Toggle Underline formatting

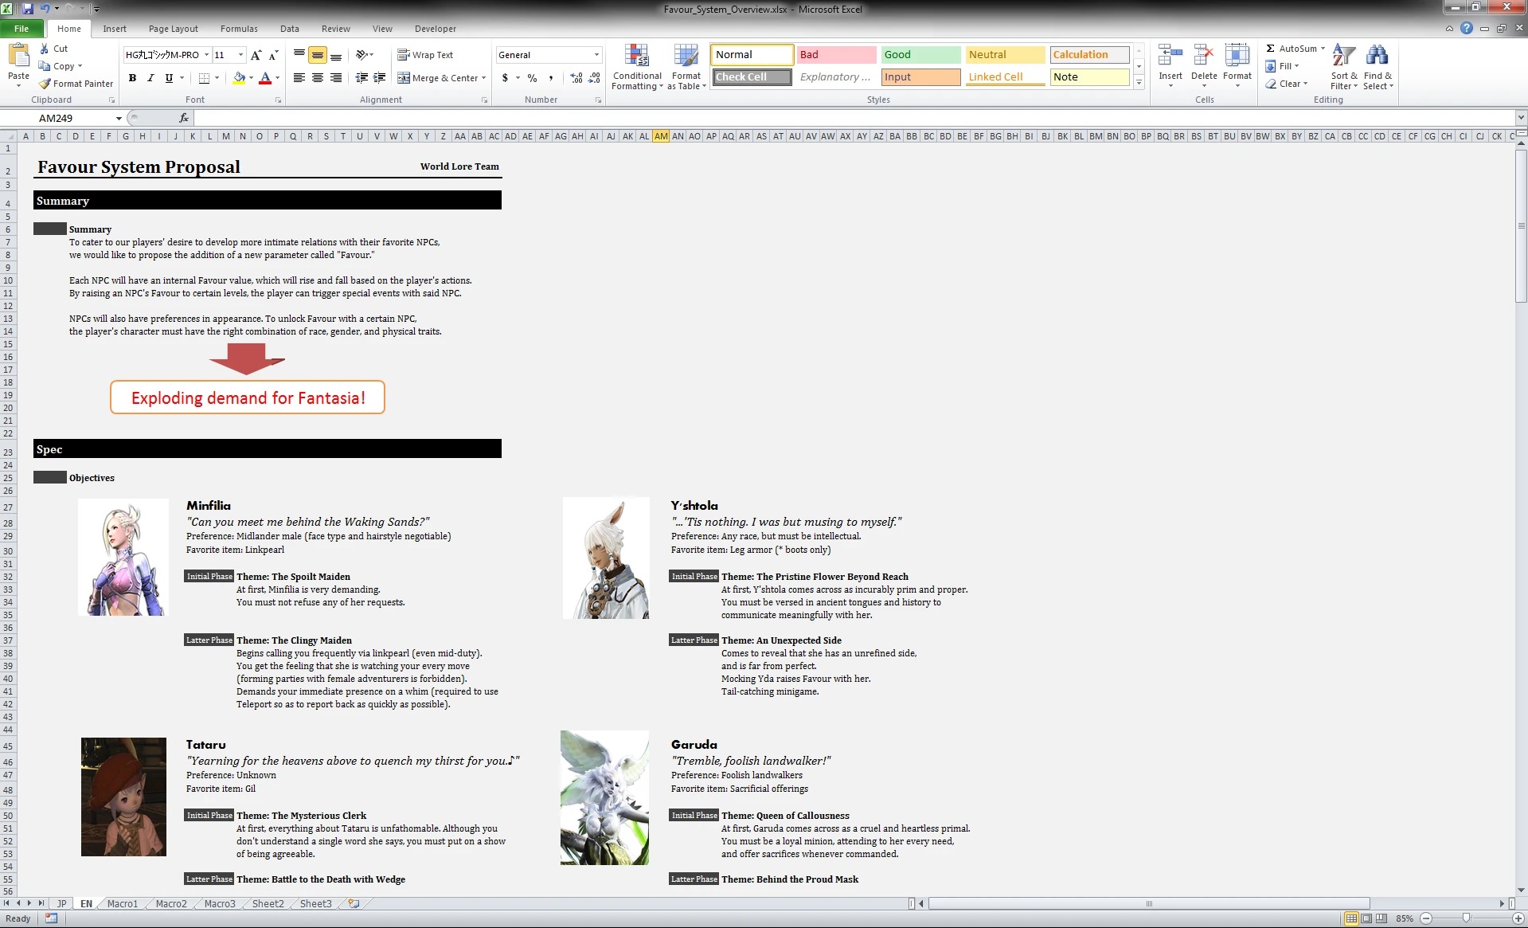point(169,78)
